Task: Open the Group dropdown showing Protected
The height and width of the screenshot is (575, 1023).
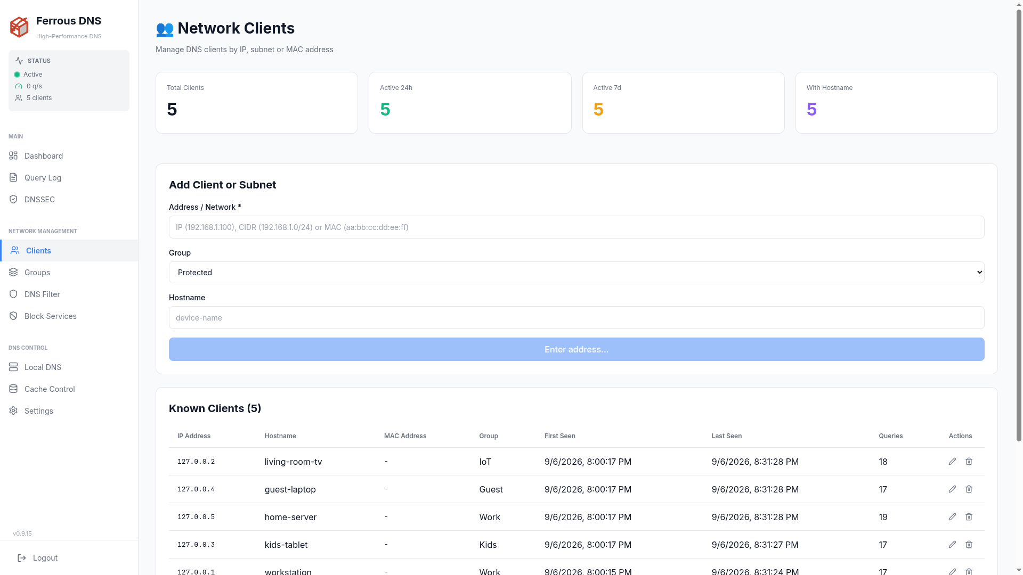Action: pyautogui.click(x=577, y=273)
